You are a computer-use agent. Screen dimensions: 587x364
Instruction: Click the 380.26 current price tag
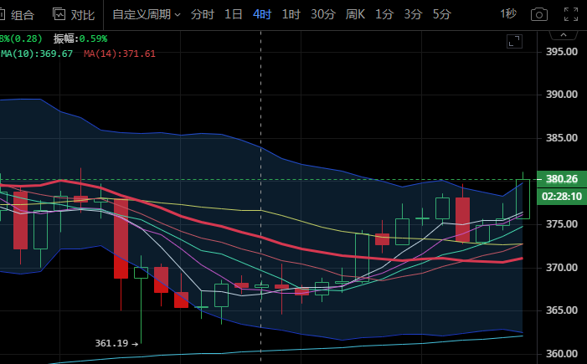pos(562,179)
